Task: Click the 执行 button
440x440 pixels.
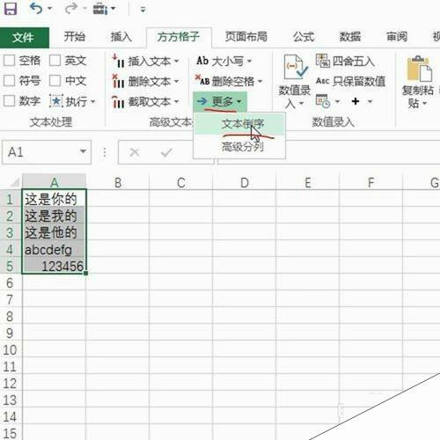Action: (72, 101)
